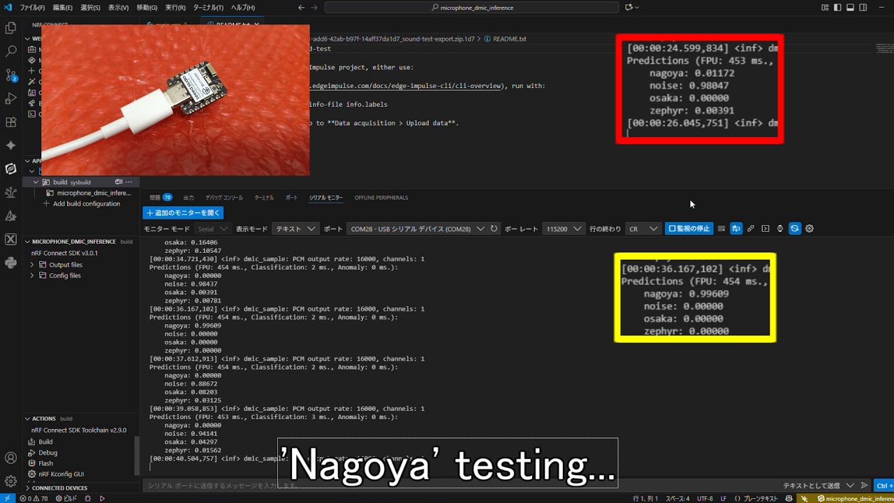Switch to the OFFLINE PERIPHERALS tab
This screenshot has width=894, height=503.
(381, 198)
